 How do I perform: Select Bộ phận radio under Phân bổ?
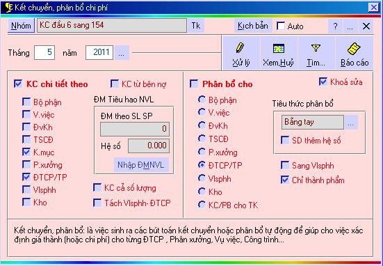202,100
